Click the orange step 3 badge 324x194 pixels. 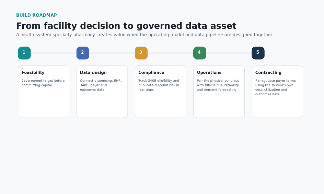(141, 53)
